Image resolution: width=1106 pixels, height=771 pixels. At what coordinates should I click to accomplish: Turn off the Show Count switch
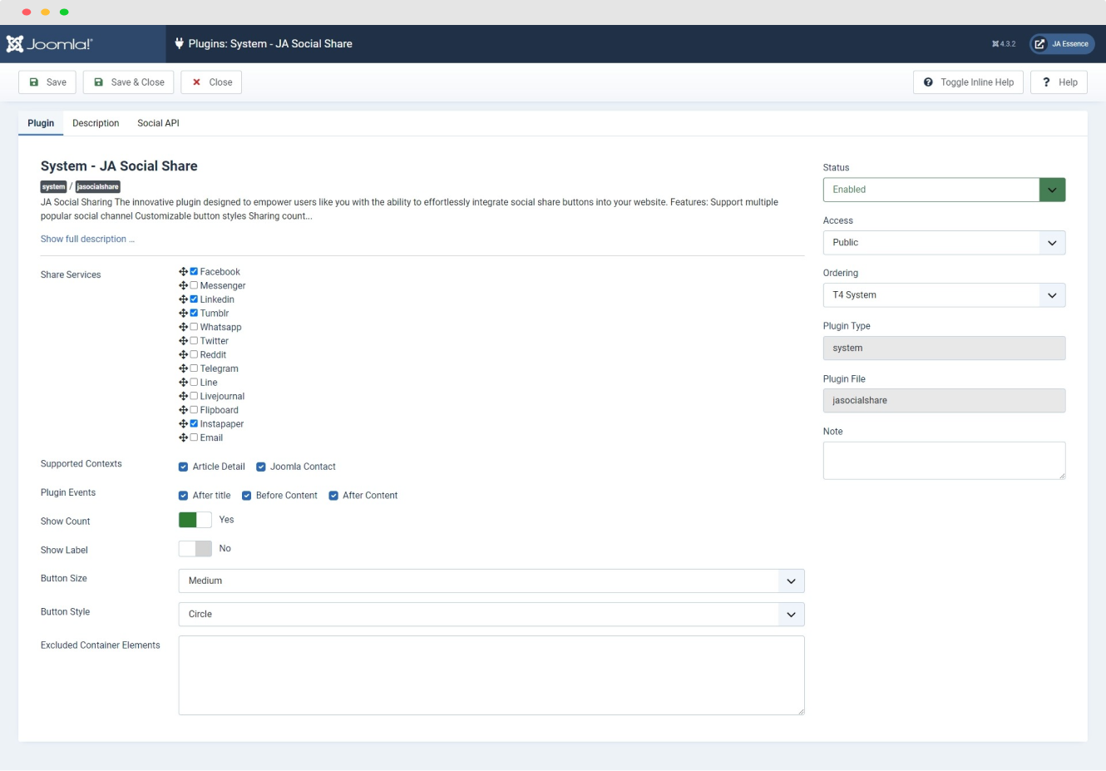coord(195,520)
